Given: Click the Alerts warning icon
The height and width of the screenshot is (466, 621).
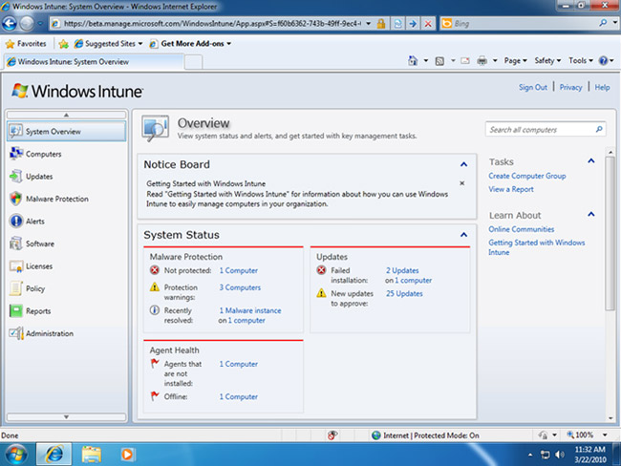Looking at the screenshot, I should [x=16, y=222].
